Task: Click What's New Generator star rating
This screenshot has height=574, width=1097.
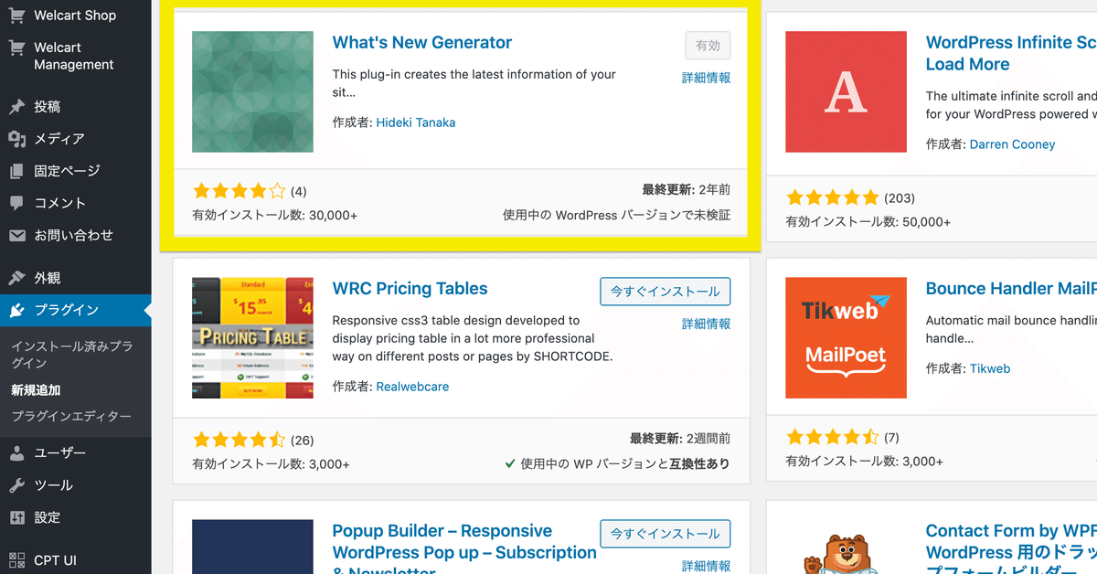Action: point(239,191)
